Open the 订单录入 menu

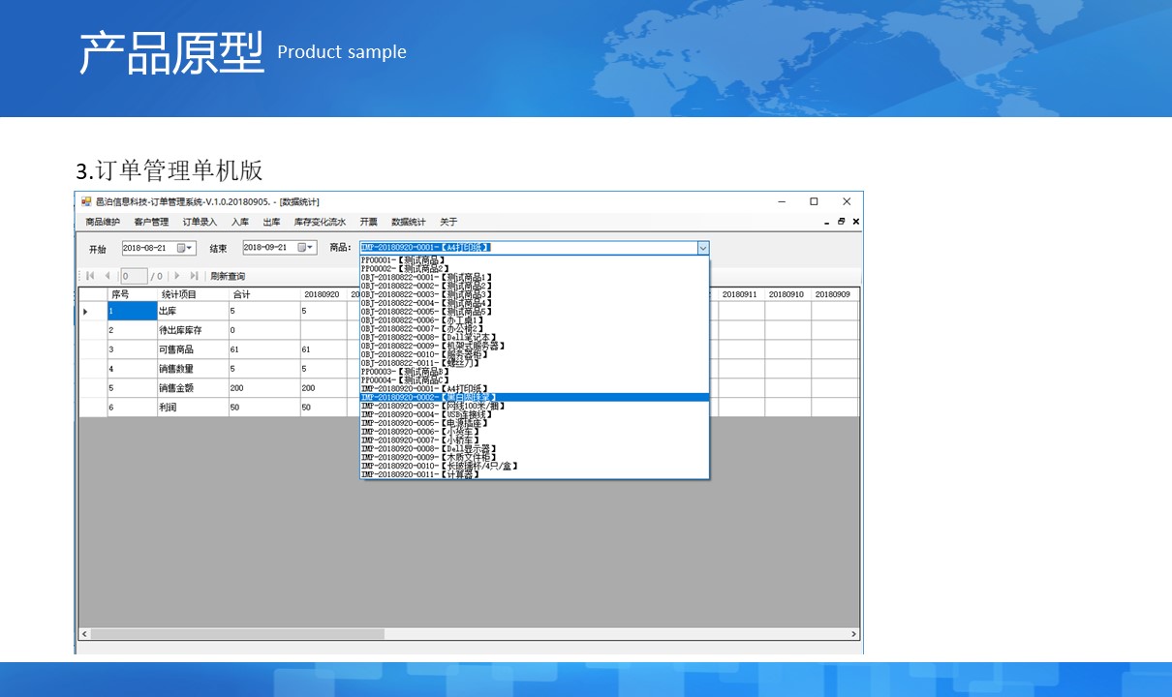pos(200,222)
